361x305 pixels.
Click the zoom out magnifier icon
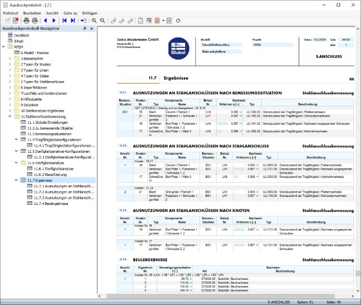pyautogui.click(x=103, y=21)
